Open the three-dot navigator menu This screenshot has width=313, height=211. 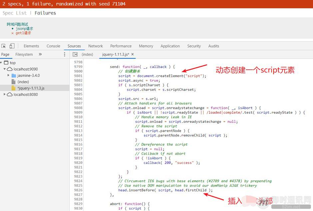[65, 54]
